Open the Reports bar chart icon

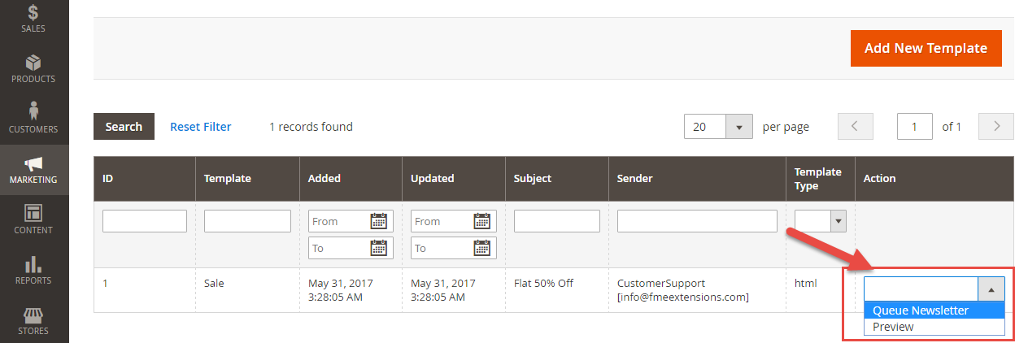(x=34, y=264)
